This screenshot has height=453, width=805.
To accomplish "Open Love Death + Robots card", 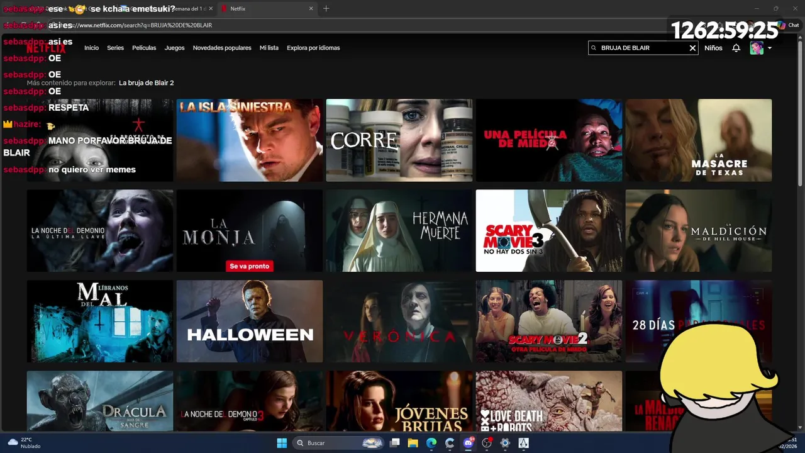I will [549, 401].
